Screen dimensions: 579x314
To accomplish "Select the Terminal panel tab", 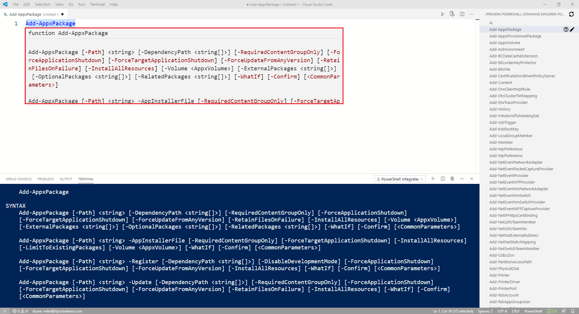I will click(86, 179).
